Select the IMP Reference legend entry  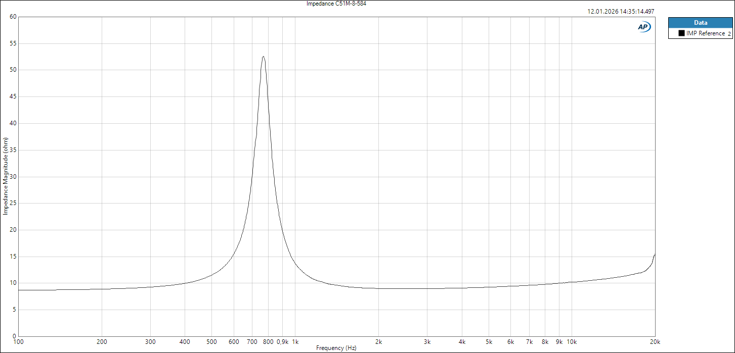(700, 33)
